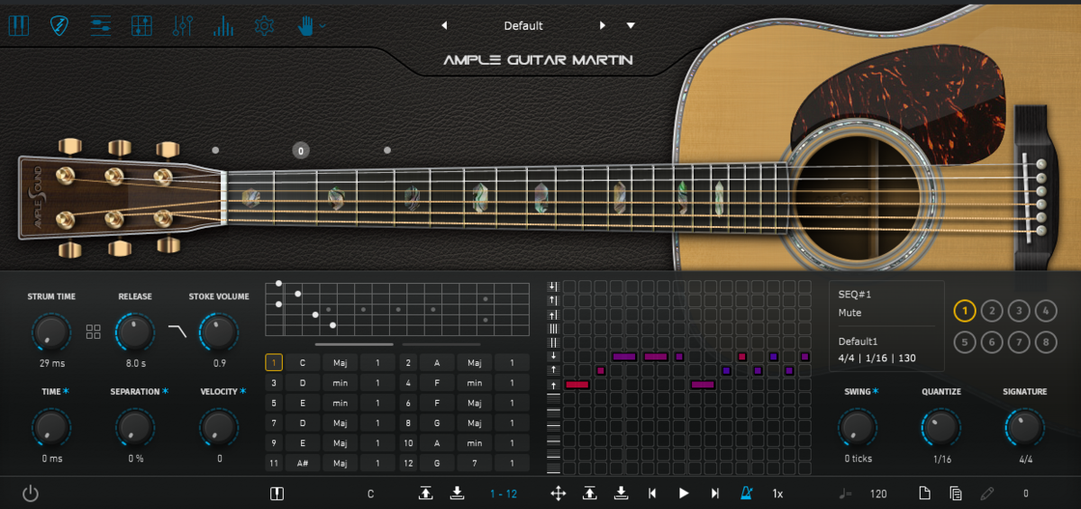The height and width of the screenshot is (509, 1081).
Task: Adjust the Release knob
Action: [x=134, y=332]
